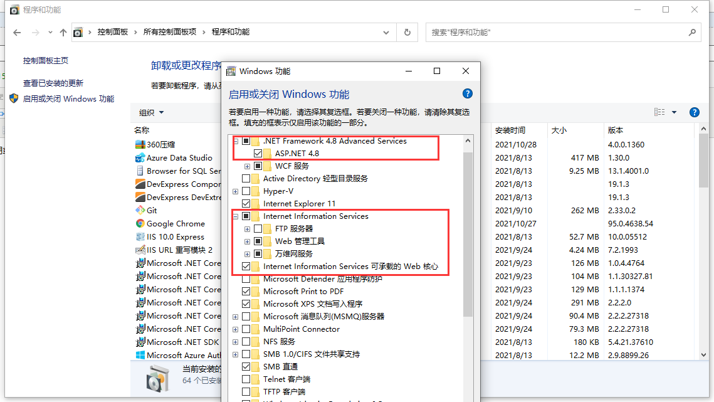This screenshot has height=402, width=714.
Task: Click 程序和功能 breadcrumb
Action: [231, 32]
